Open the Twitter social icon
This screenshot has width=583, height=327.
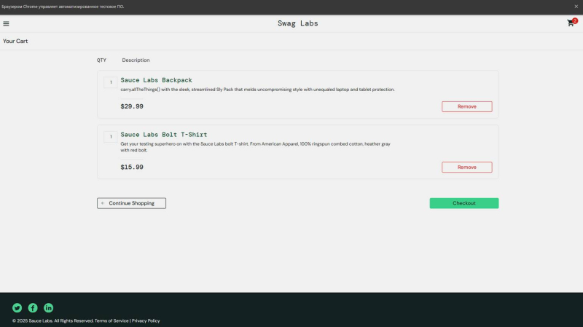pos(17,307)
